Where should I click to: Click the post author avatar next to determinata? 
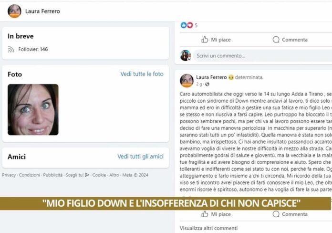coord(187,81)
